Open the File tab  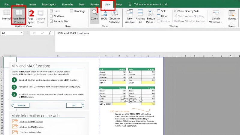click(x=6, y=4)
